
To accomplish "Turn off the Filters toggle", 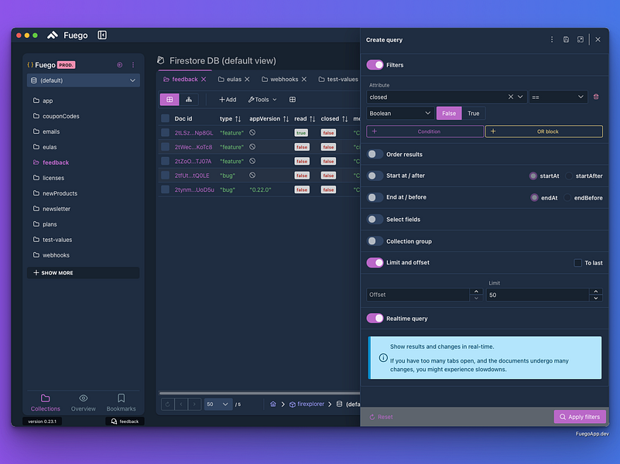I will pyautogui.click(x=375, y=65).
